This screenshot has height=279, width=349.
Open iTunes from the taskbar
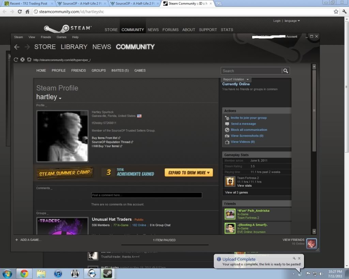58,274
